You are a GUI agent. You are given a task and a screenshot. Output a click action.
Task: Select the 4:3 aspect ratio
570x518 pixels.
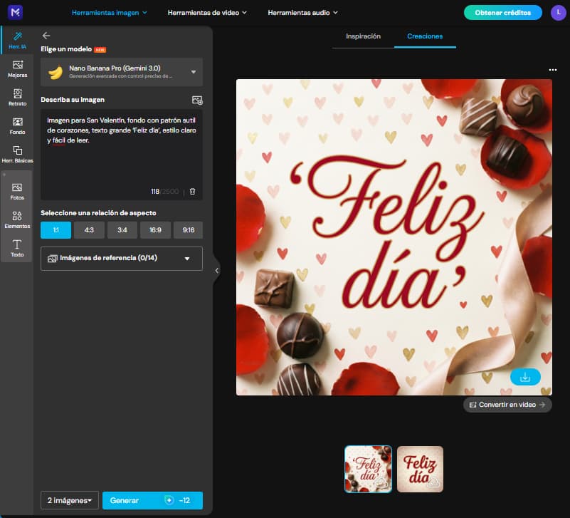89,230
